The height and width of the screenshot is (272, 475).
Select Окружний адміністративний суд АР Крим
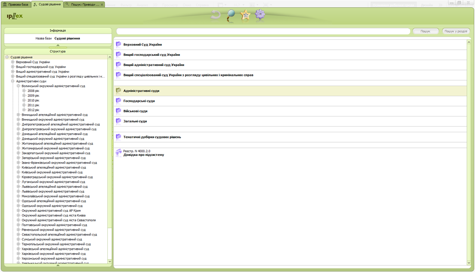click(51, 211)
